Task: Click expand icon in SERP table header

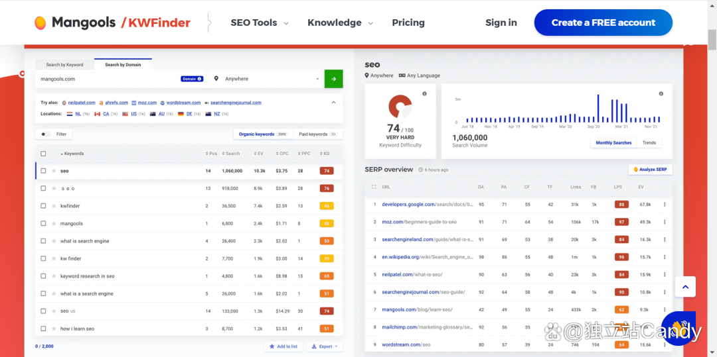Action: tap(374, 187)
